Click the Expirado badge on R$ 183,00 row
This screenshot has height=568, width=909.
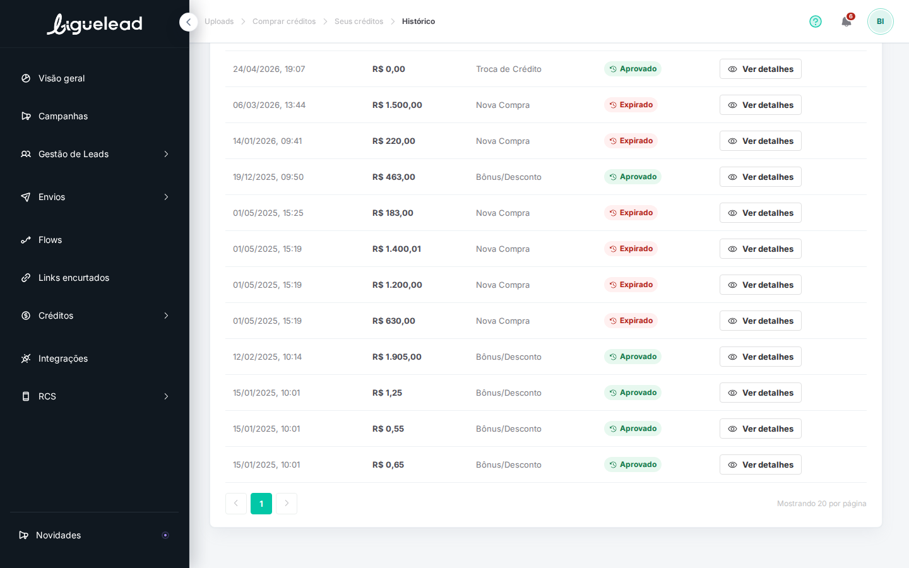tap(631, 213)
